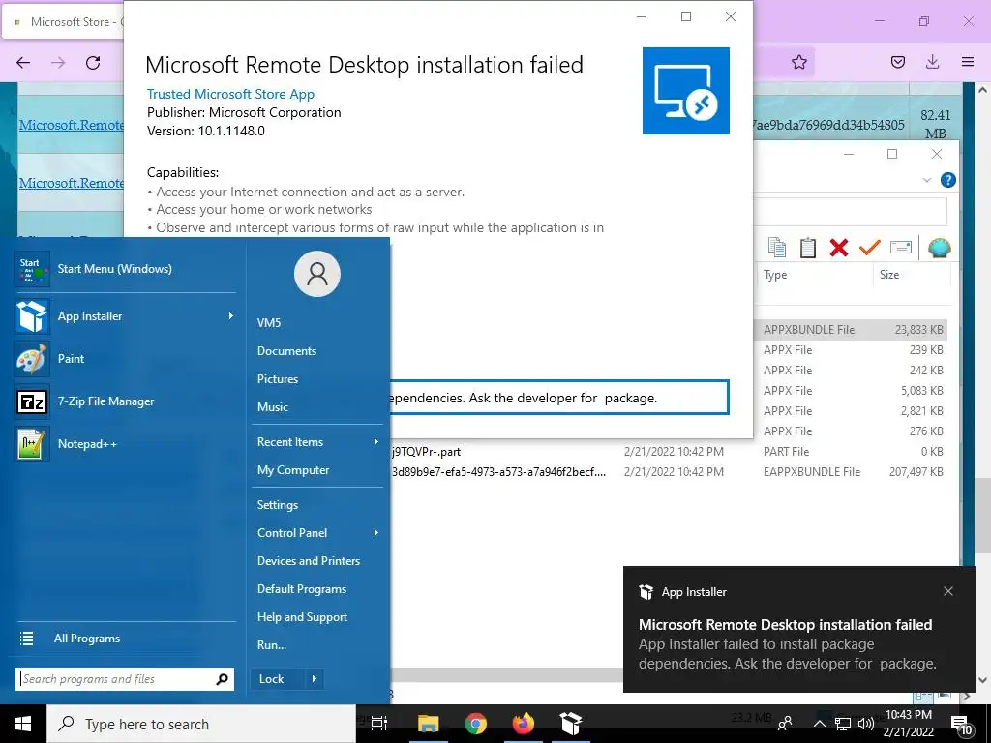Open Pictures in the Start menu
The image size is (991, 743).
278,379
